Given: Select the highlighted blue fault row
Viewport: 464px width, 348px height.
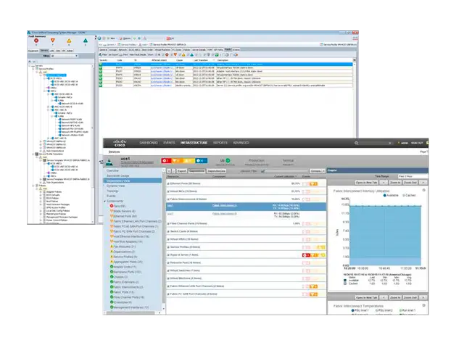Looking at the screenshot, I should pyautogui.click(x=217, y=65).
